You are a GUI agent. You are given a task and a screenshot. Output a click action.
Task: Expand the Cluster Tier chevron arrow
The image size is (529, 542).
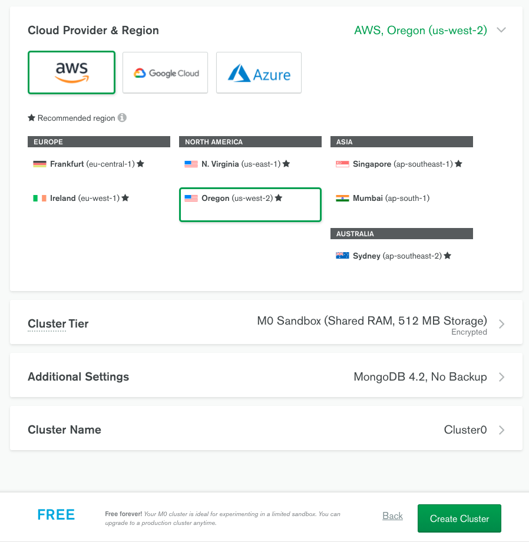[502, 324]
